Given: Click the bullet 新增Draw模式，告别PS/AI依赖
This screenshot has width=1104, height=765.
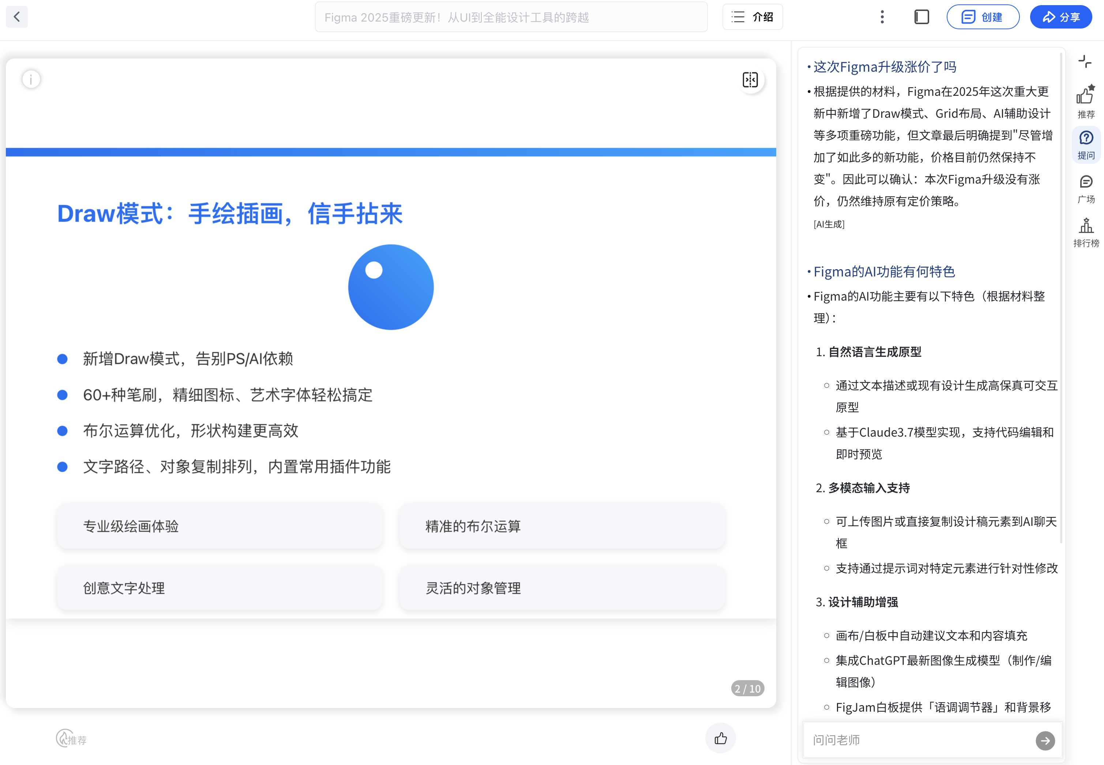Looking at the screenshot, I should click(187, 358).
